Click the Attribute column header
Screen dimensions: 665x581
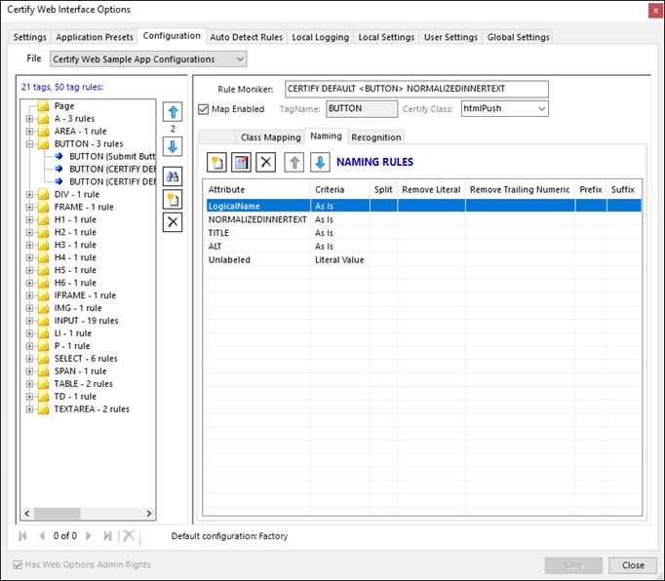(257, 189)
